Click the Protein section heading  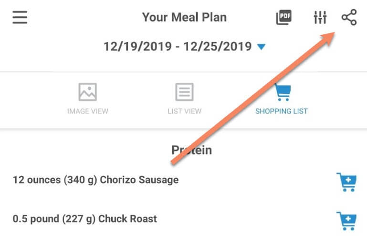[x=191, y=150]
